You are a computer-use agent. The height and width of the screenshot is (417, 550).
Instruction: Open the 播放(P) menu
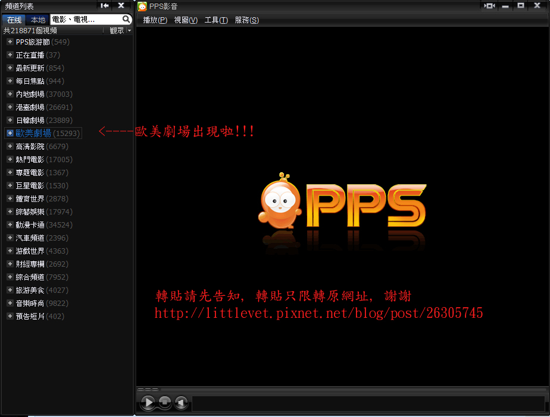[155, 20]
